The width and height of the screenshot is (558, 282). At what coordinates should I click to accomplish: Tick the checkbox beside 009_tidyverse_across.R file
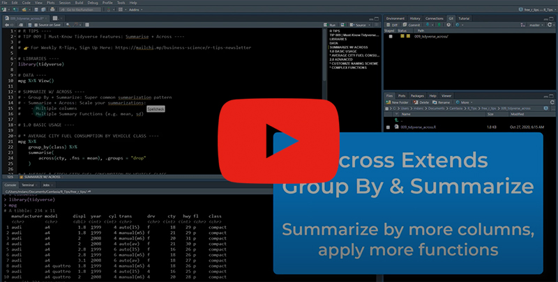388,127
